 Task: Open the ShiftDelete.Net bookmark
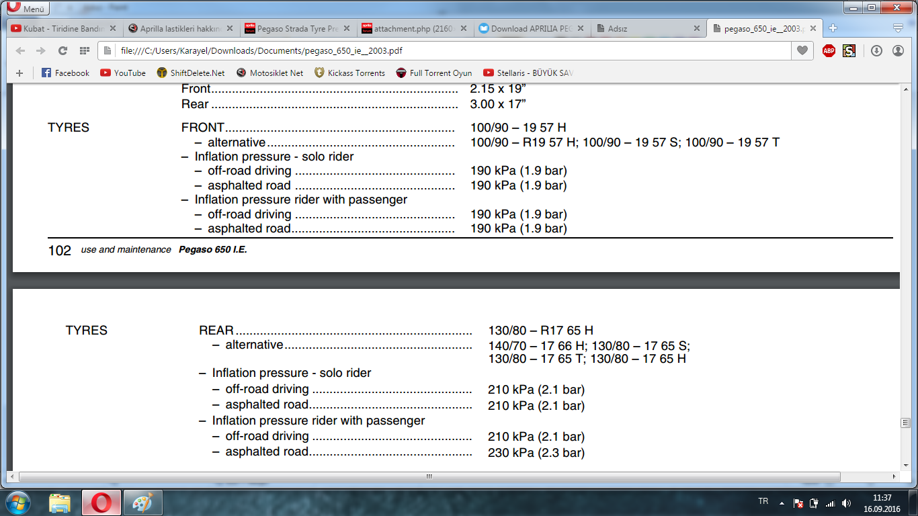[x=191, y=73]
